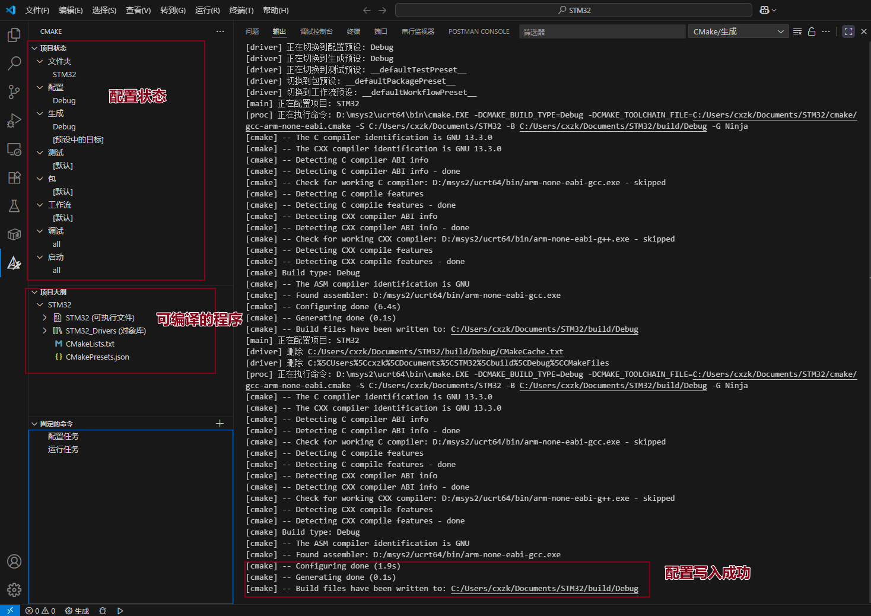Open the Testing flask view

point(14,206)
